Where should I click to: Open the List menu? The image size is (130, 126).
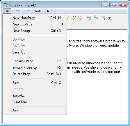point(26,11)
